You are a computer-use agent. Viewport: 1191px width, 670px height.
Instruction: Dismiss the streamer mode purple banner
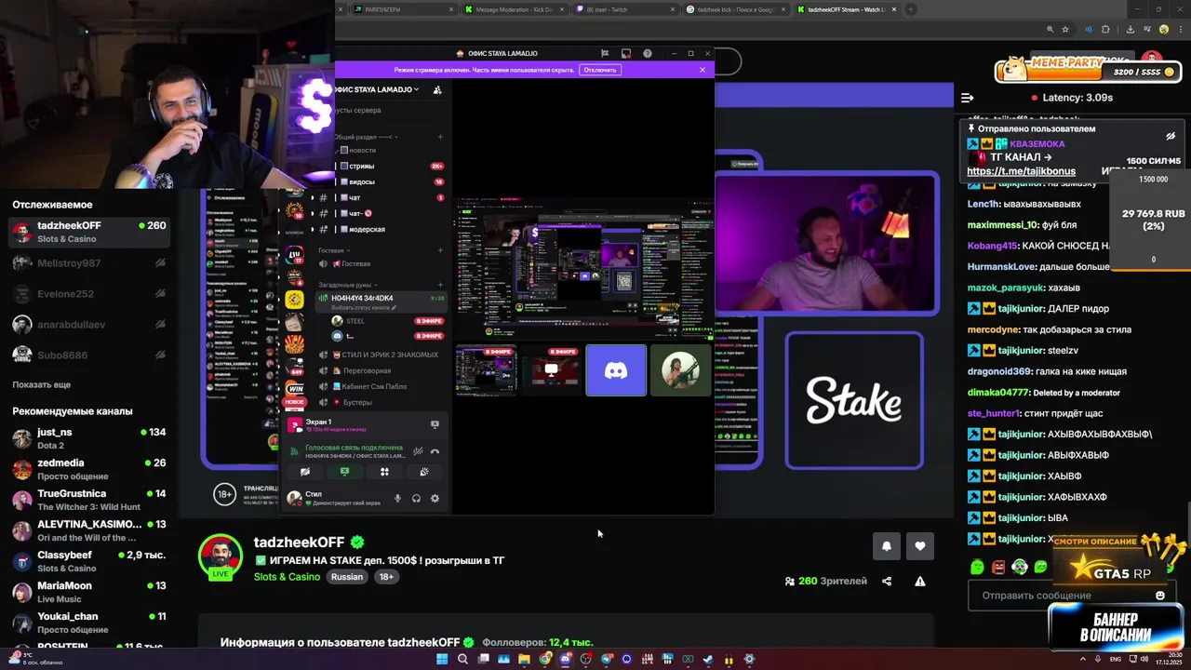click(703, 70)
